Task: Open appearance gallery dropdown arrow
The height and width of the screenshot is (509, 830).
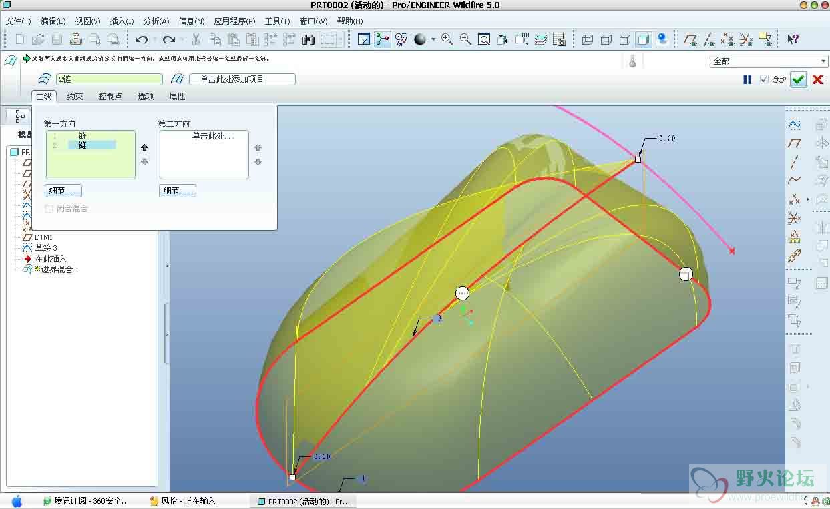Action: coord(433,39)
